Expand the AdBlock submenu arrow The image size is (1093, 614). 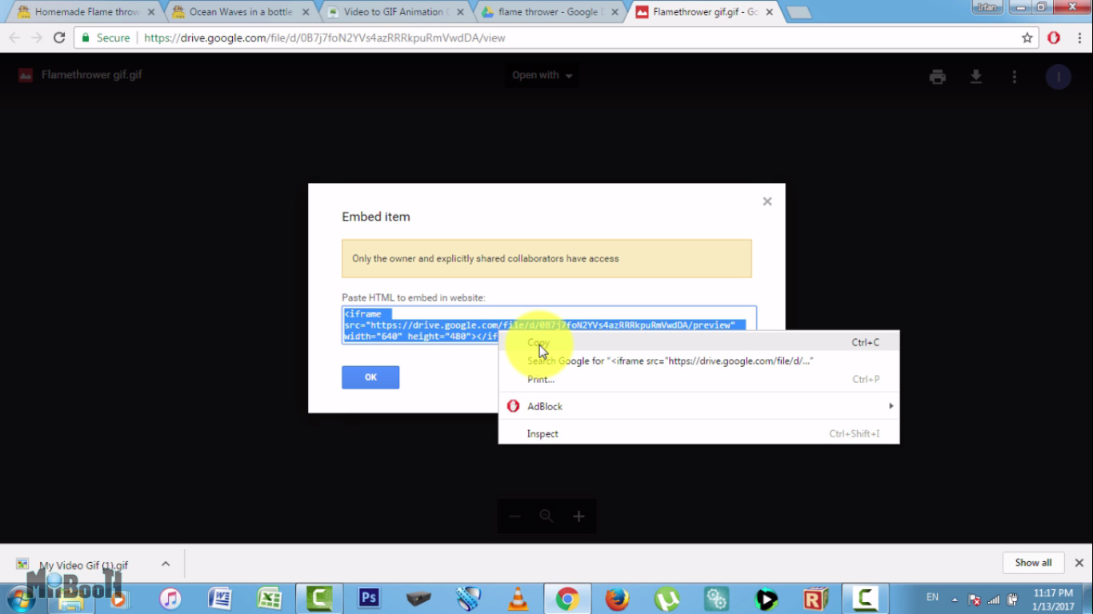pos(891,406)
